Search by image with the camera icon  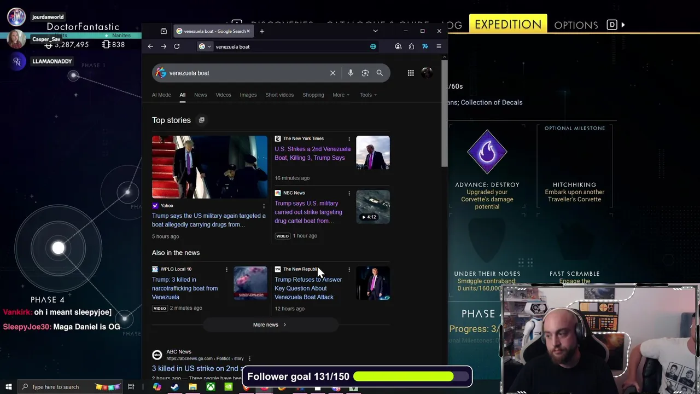click(365, 73)
